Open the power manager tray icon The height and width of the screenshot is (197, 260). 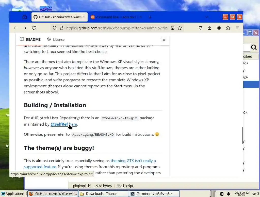click(x=222, y=194)
